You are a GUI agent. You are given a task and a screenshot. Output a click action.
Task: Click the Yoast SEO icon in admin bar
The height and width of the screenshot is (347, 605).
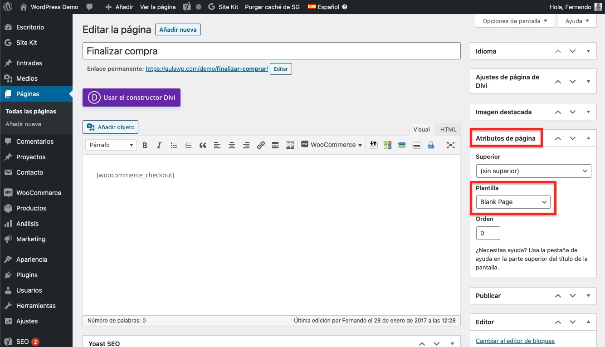186,7
